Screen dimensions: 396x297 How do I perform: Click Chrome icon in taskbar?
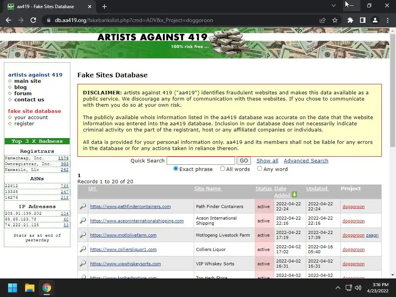click(47, 288)
